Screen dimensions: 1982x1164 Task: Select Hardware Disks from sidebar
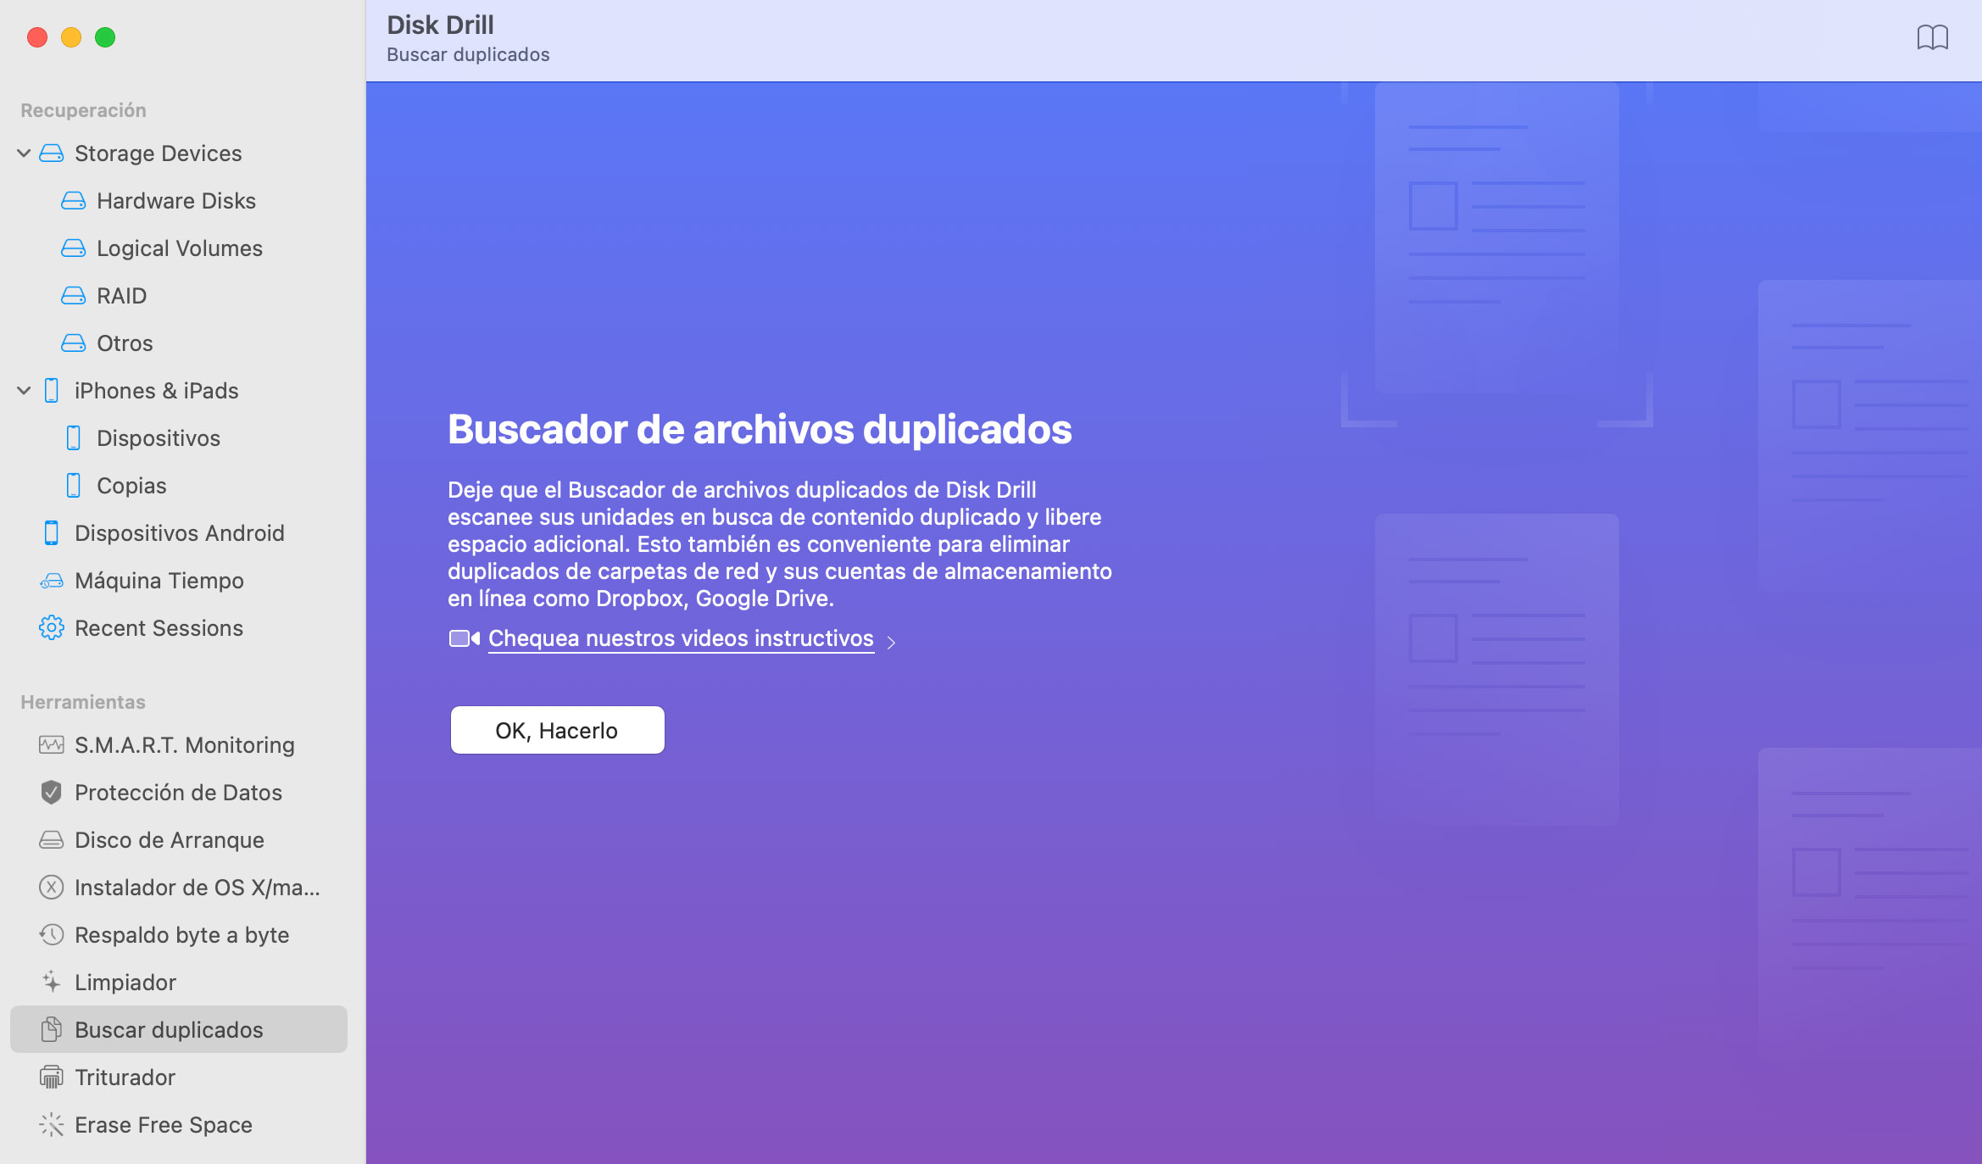point(175,199)
